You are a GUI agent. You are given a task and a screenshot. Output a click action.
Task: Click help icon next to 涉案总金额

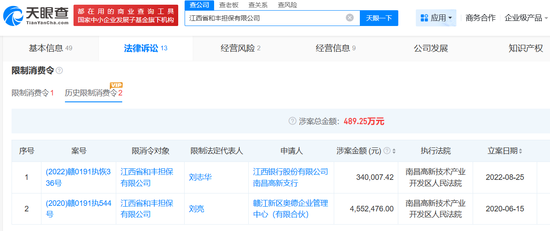click(292, 121)
